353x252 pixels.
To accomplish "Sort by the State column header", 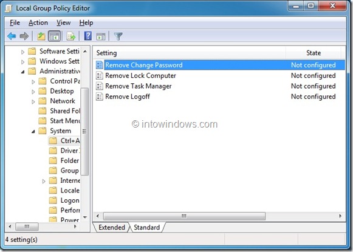I will (x=314, y=53).
